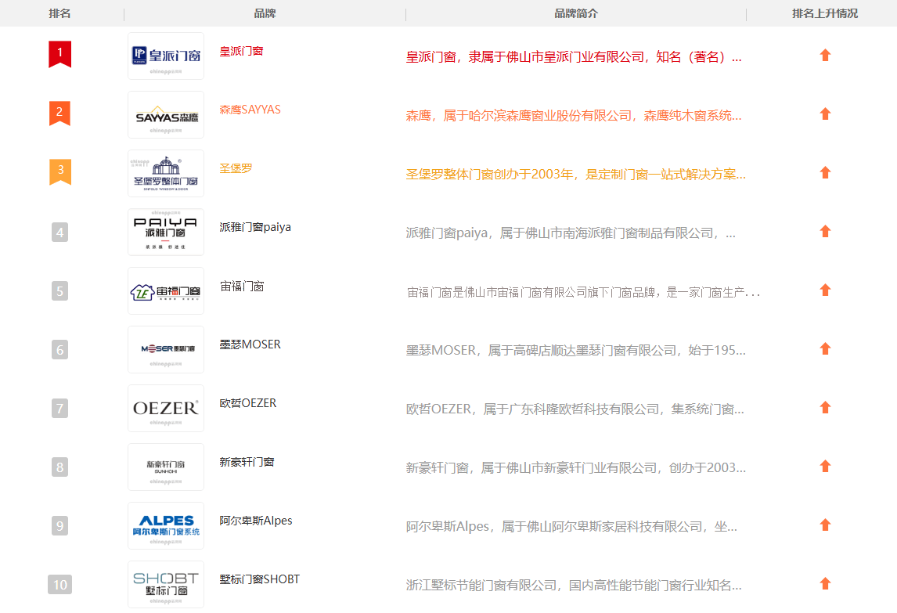Click the description starting 派雅门窗paiya，属于佛山市

click(571, 233)
